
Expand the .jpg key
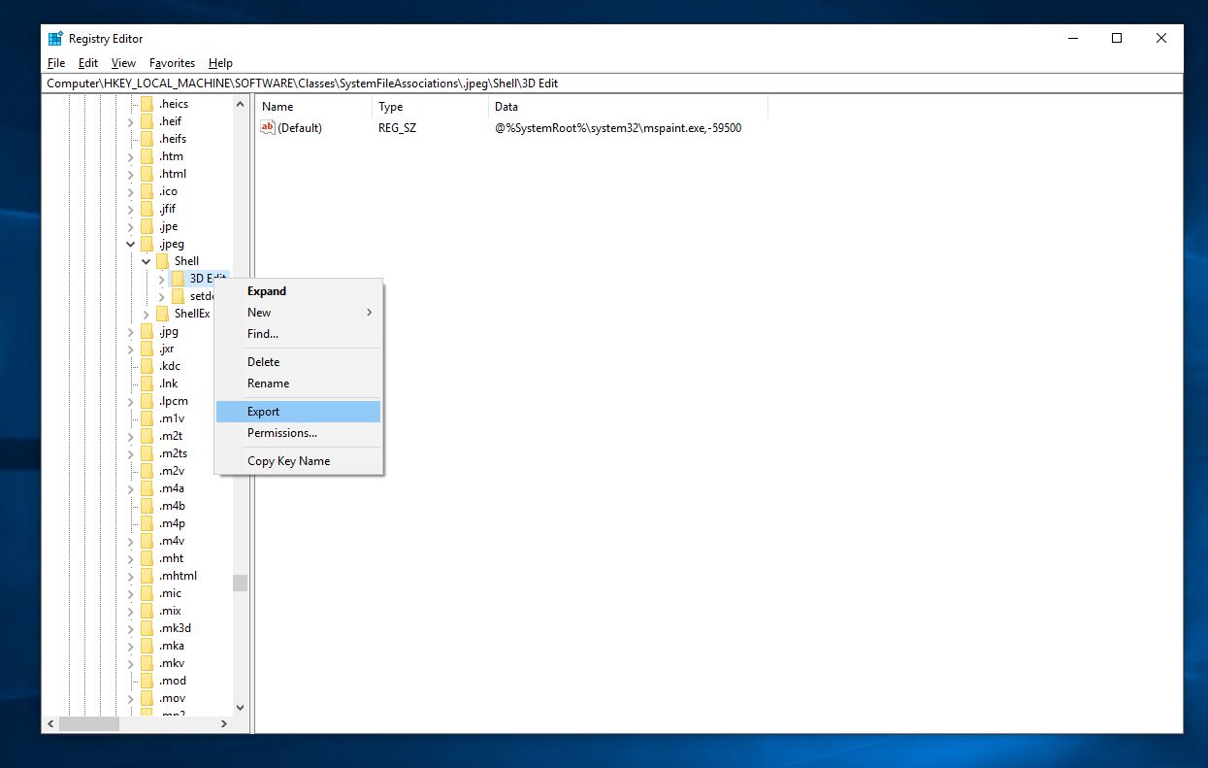click(x=131, y=331)
